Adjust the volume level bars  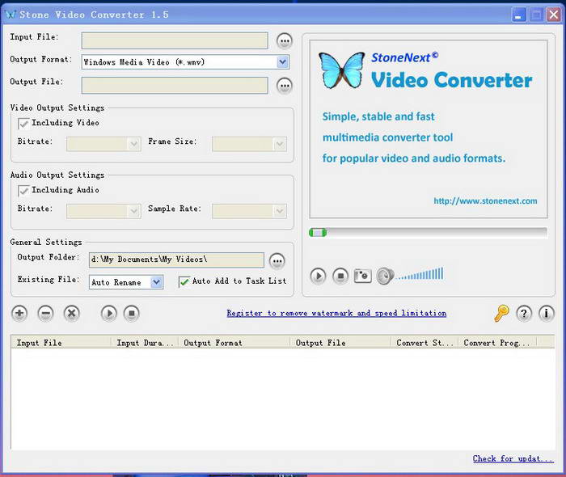420,274
